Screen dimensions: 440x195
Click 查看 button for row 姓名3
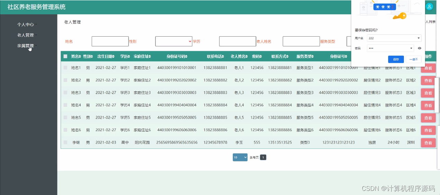[x=428, y=93]
